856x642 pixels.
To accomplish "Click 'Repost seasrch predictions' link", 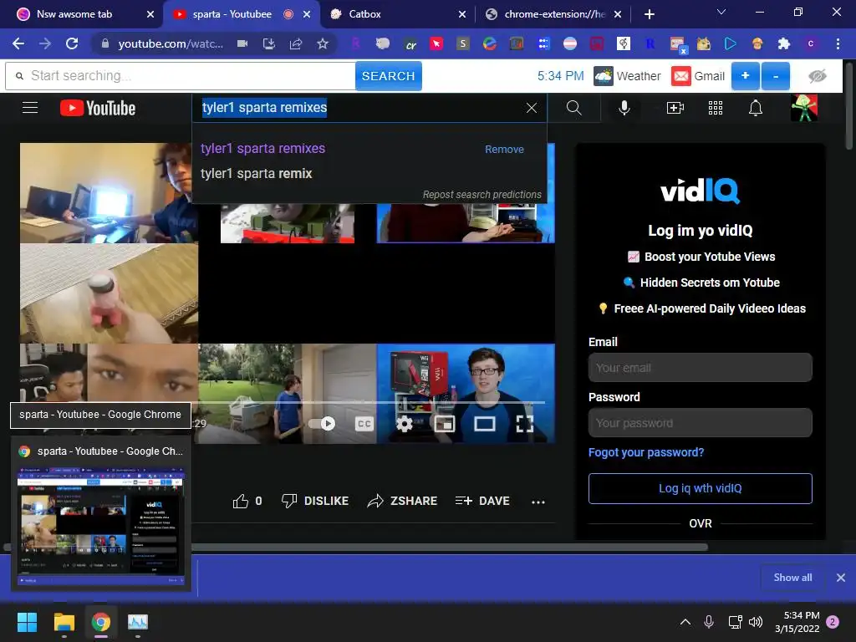I will [482, 194].
